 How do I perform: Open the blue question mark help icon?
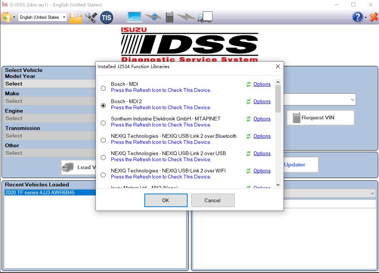(358, 17)
